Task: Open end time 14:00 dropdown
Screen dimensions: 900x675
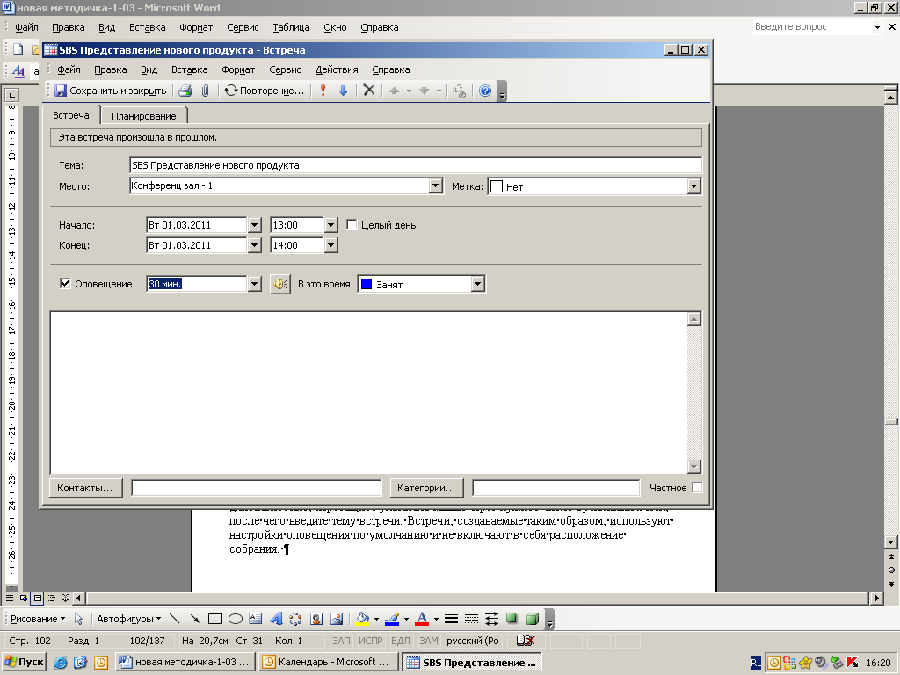Action: tap(331, 245)
